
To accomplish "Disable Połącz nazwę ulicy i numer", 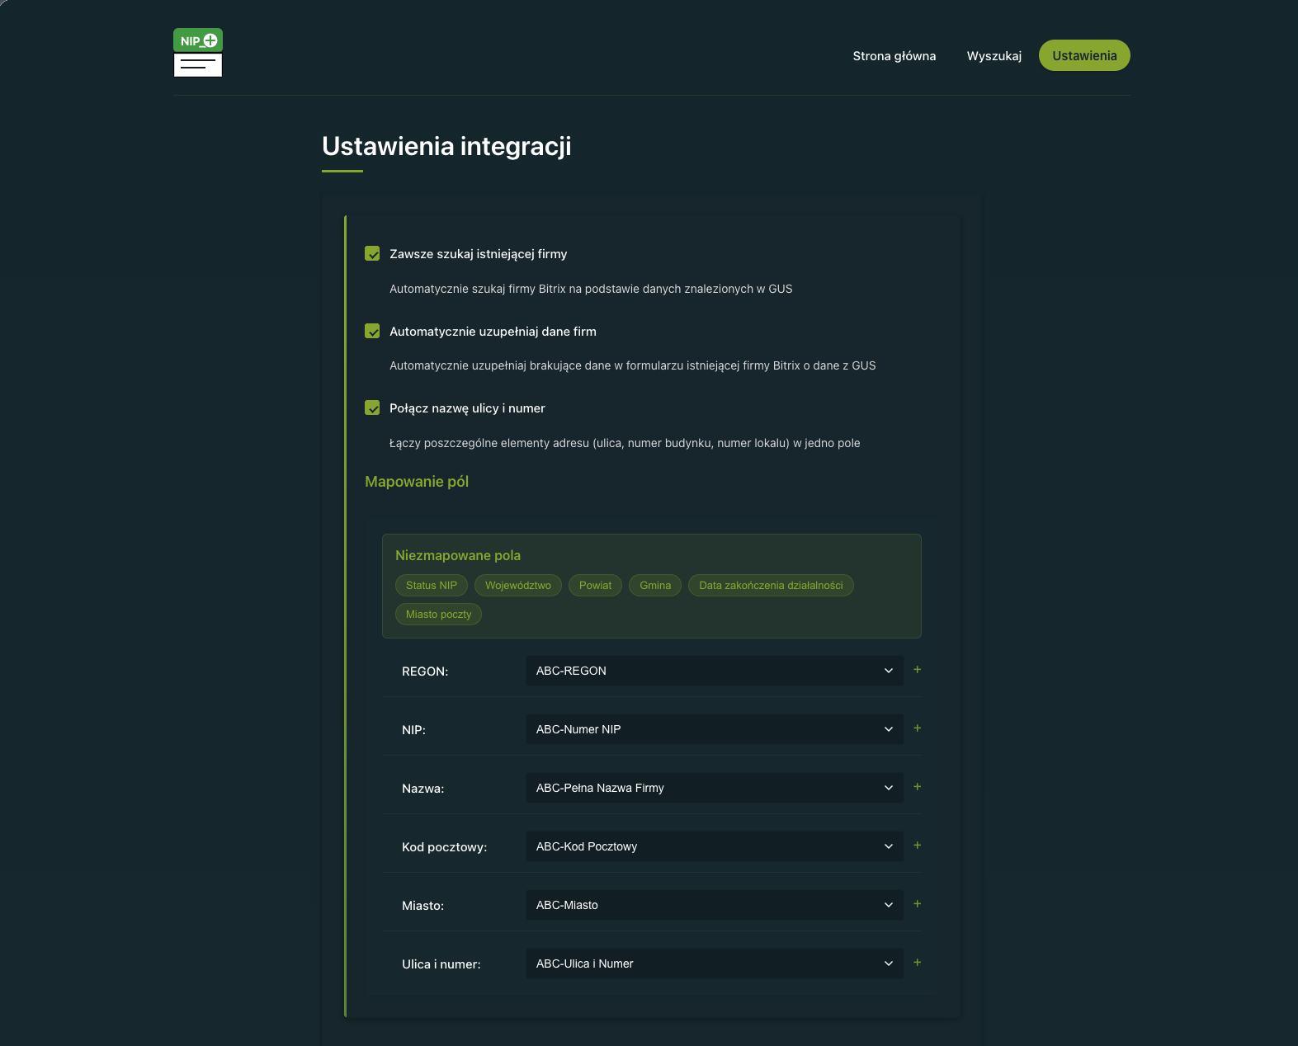I will tap(372, 408).
